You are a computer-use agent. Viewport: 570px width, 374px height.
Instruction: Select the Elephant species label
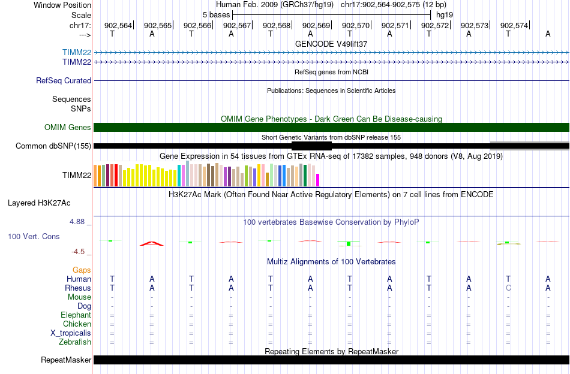(76, 315)
